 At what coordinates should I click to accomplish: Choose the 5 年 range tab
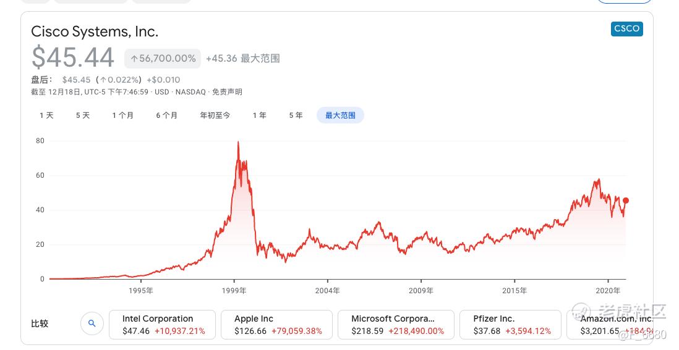296,115
